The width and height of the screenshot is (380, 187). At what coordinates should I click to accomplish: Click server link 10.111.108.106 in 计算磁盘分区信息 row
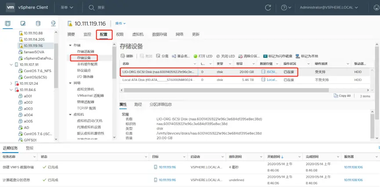pyautogui.click(x=353, y=180)
